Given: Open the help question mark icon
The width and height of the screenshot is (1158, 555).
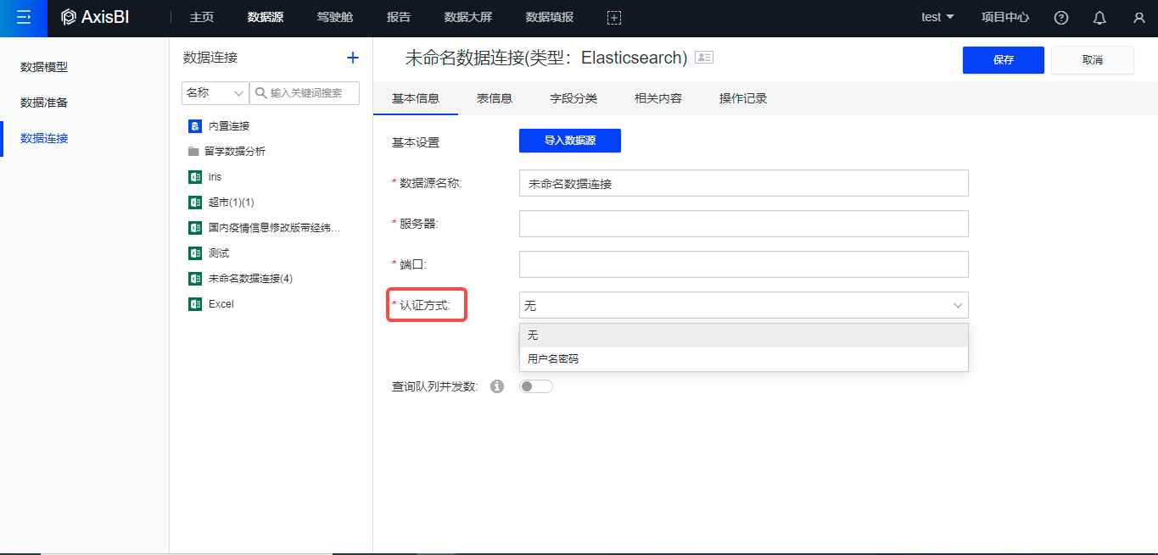Looking at the screenshot, I should (x=1060, y=18).
